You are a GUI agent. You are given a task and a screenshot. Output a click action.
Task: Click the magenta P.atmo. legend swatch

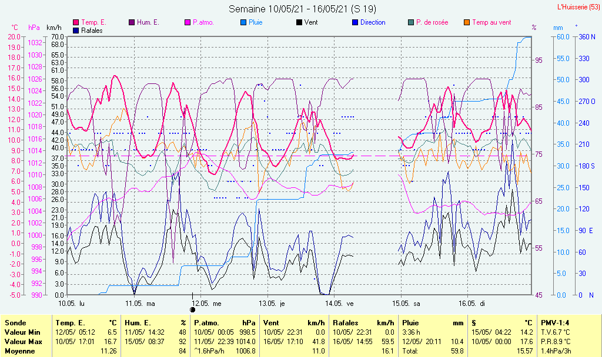click(x=188, y=23)
